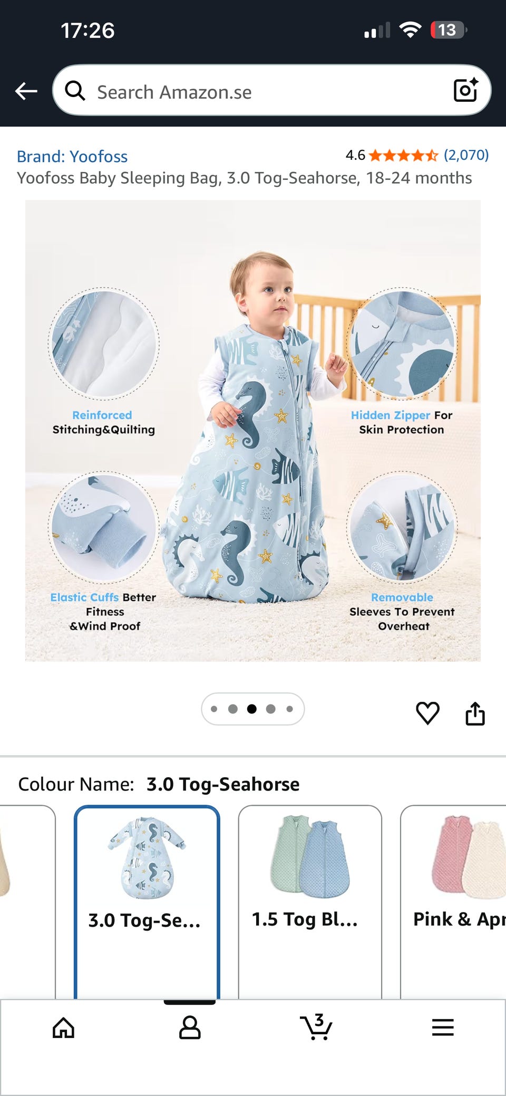This screenshot has width=506, height=1096.
Task: Tap the back arrow icon
Action: pos(26,91)
